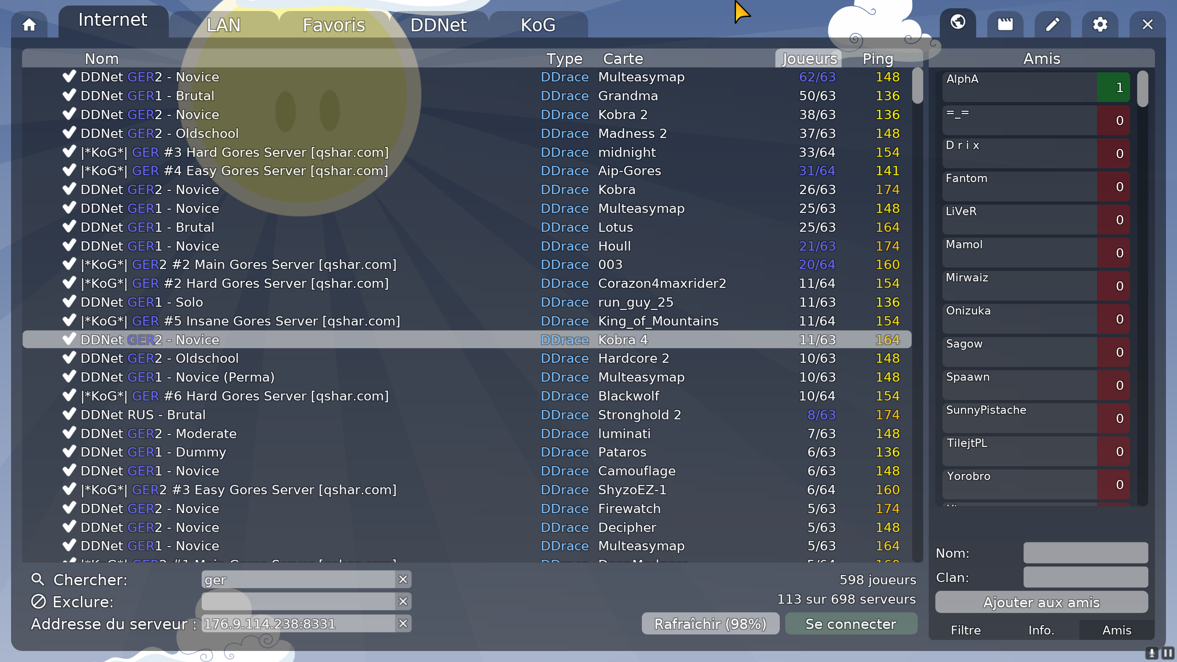This screenshot has width=1177, height=662.
Task: Click the friend Nom input field
Action: [x=1085, y=553]
